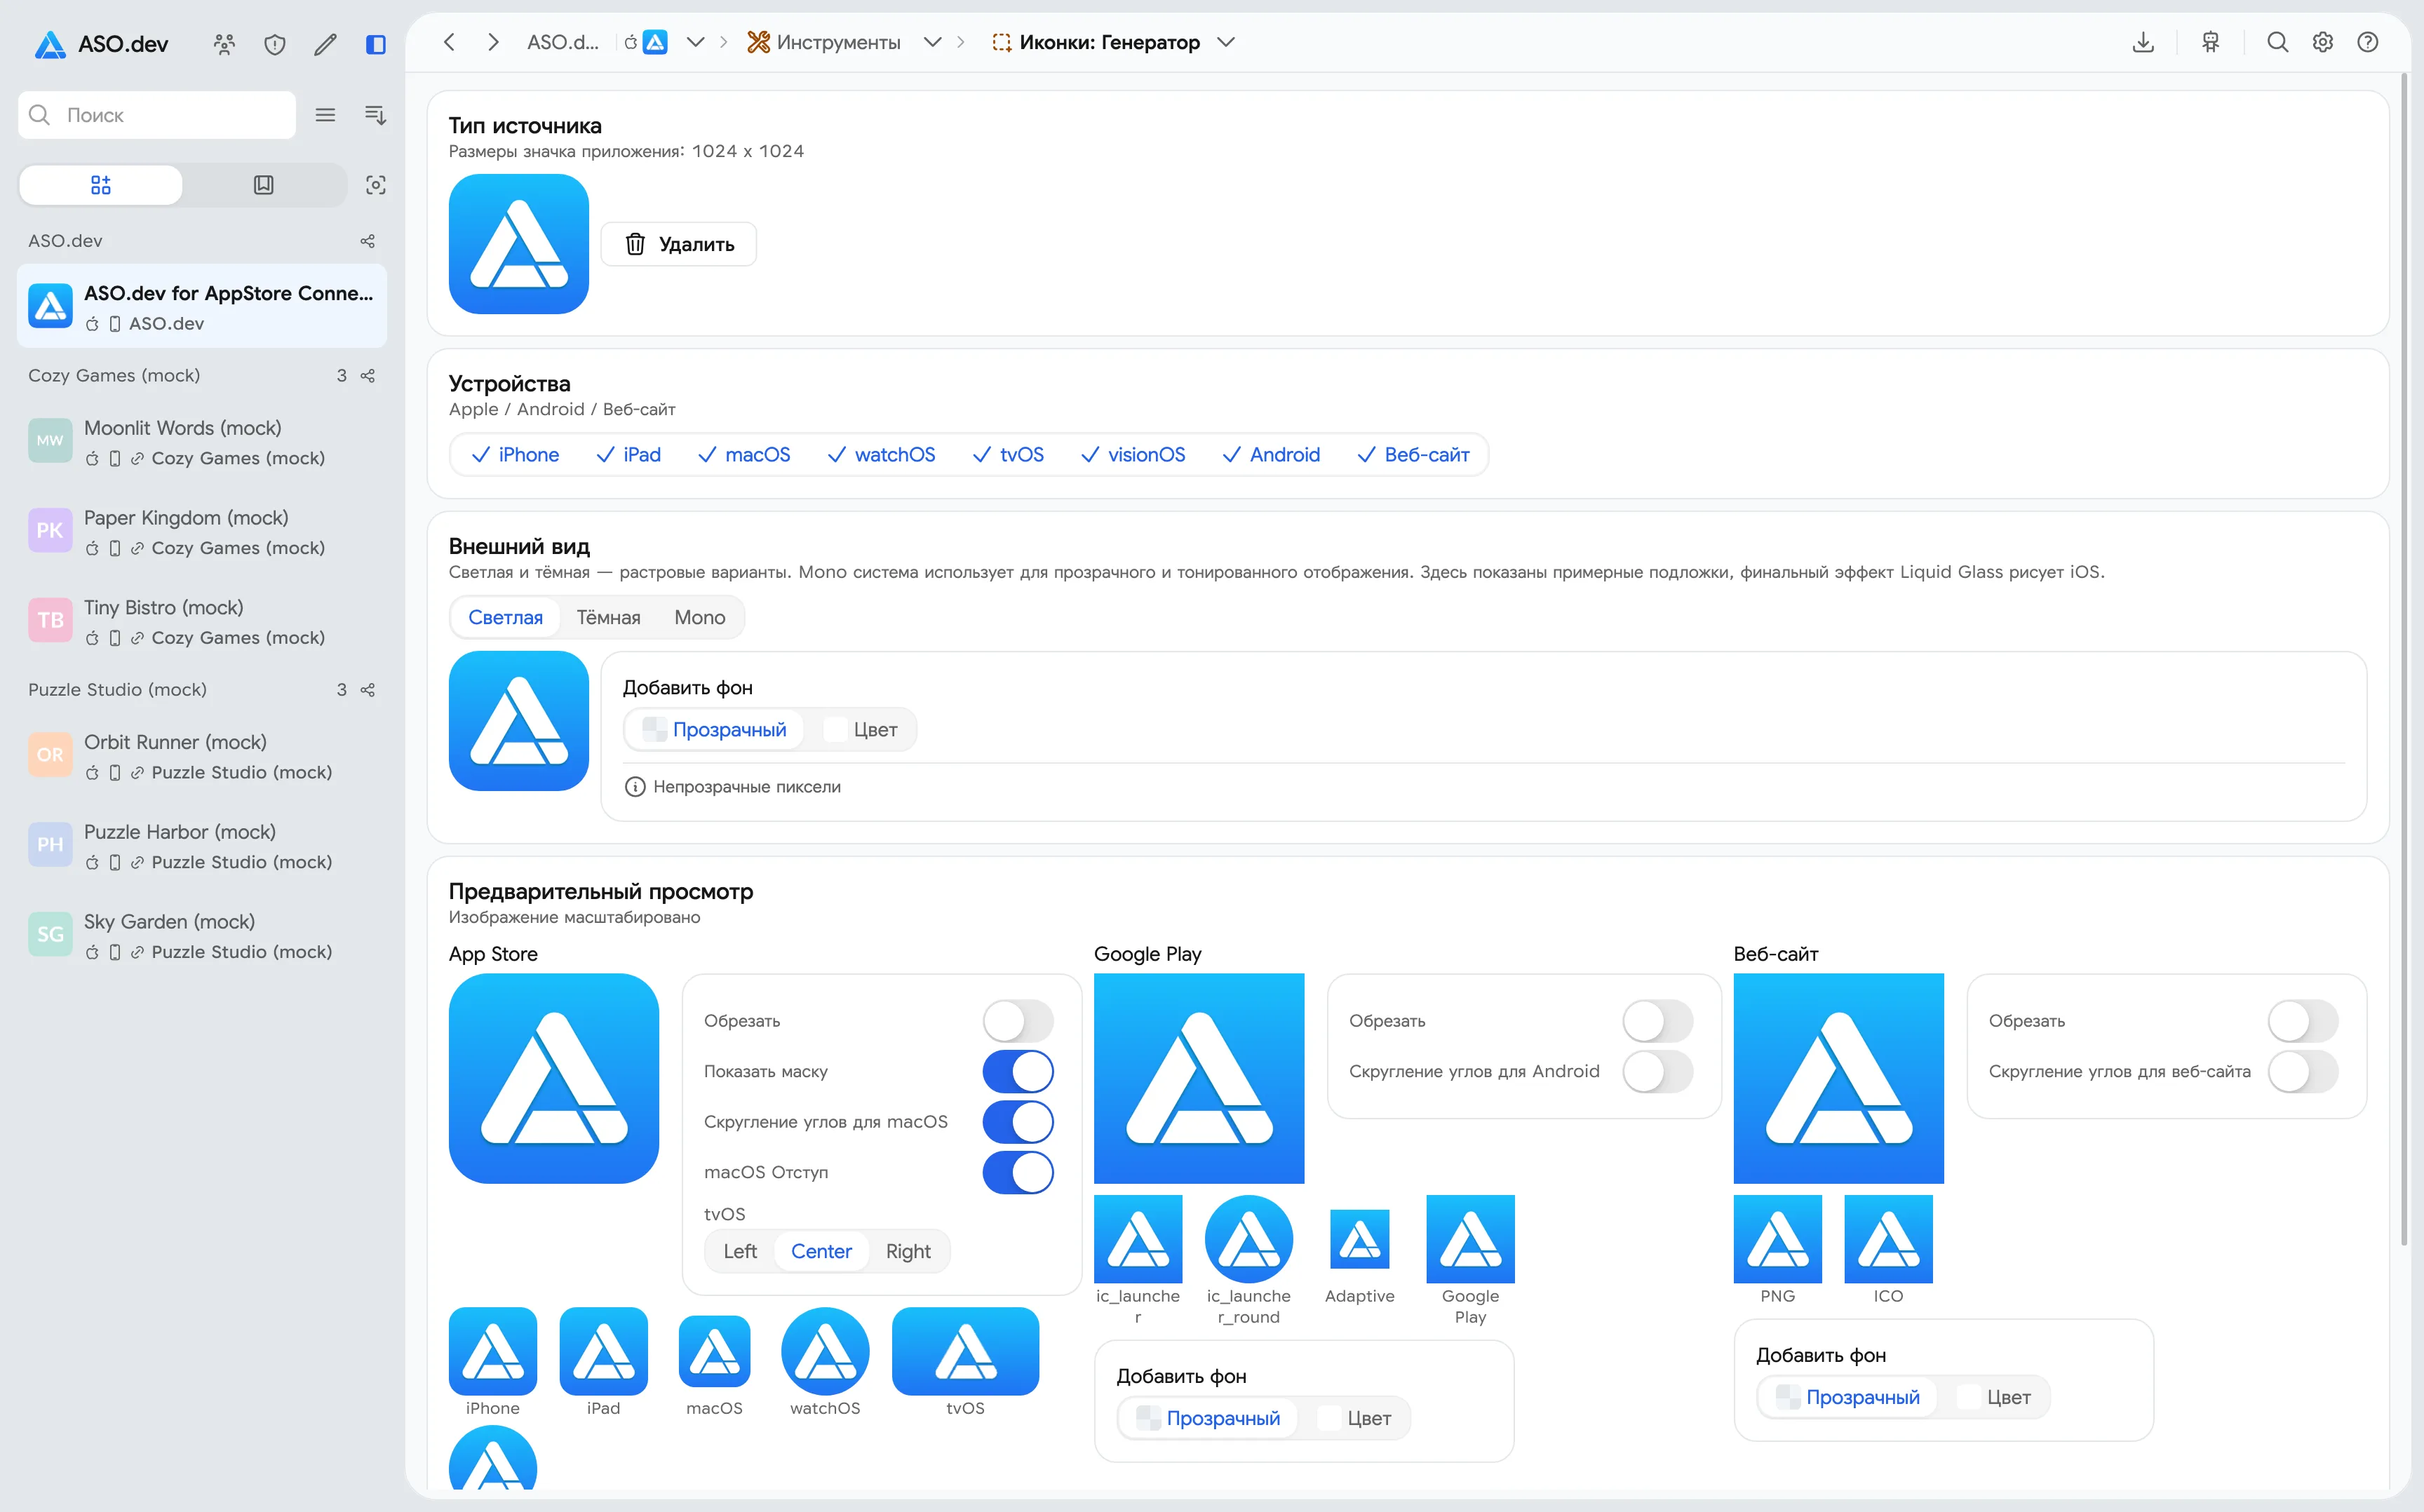Go back with the left arrow icon

[x=450, y=42]
